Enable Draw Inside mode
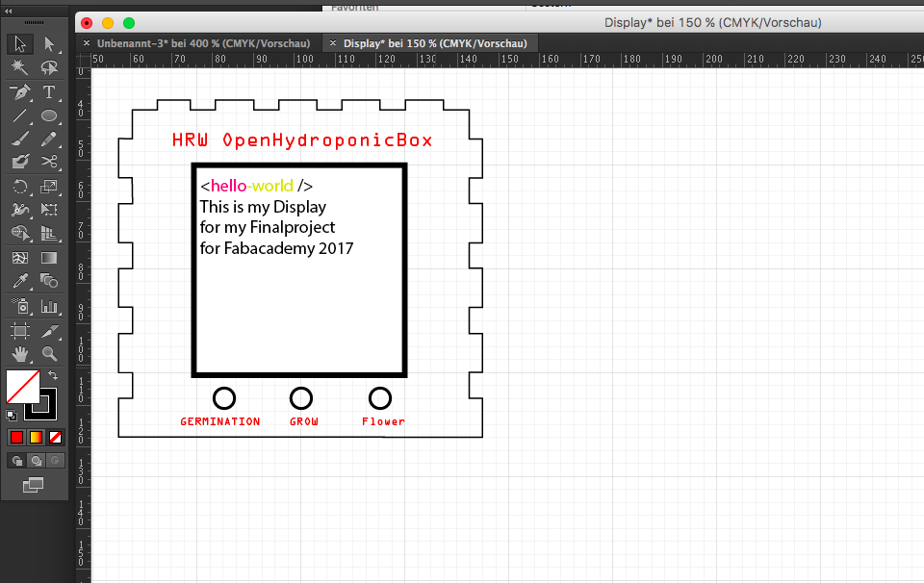 point(56,461)
